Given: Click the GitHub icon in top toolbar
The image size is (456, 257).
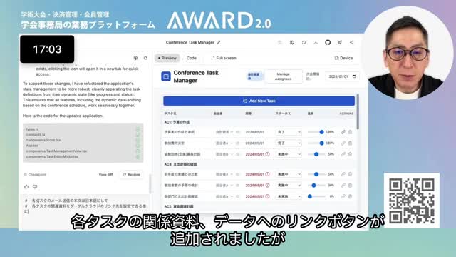Looking at the screenshot, I should (x=328, y=43).
